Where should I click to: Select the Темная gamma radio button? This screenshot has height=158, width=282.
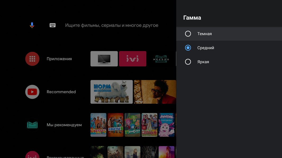pos(188,34)
